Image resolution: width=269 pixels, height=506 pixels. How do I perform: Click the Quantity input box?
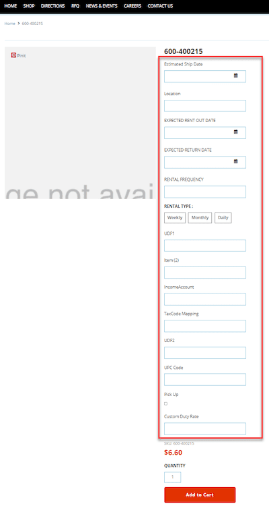pyautogui.click(x=172, y=477)
